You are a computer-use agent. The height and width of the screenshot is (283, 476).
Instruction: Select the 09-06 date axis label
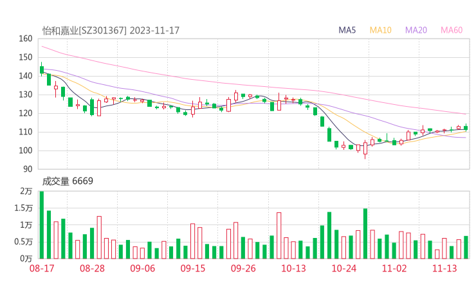tap(143, 268)
